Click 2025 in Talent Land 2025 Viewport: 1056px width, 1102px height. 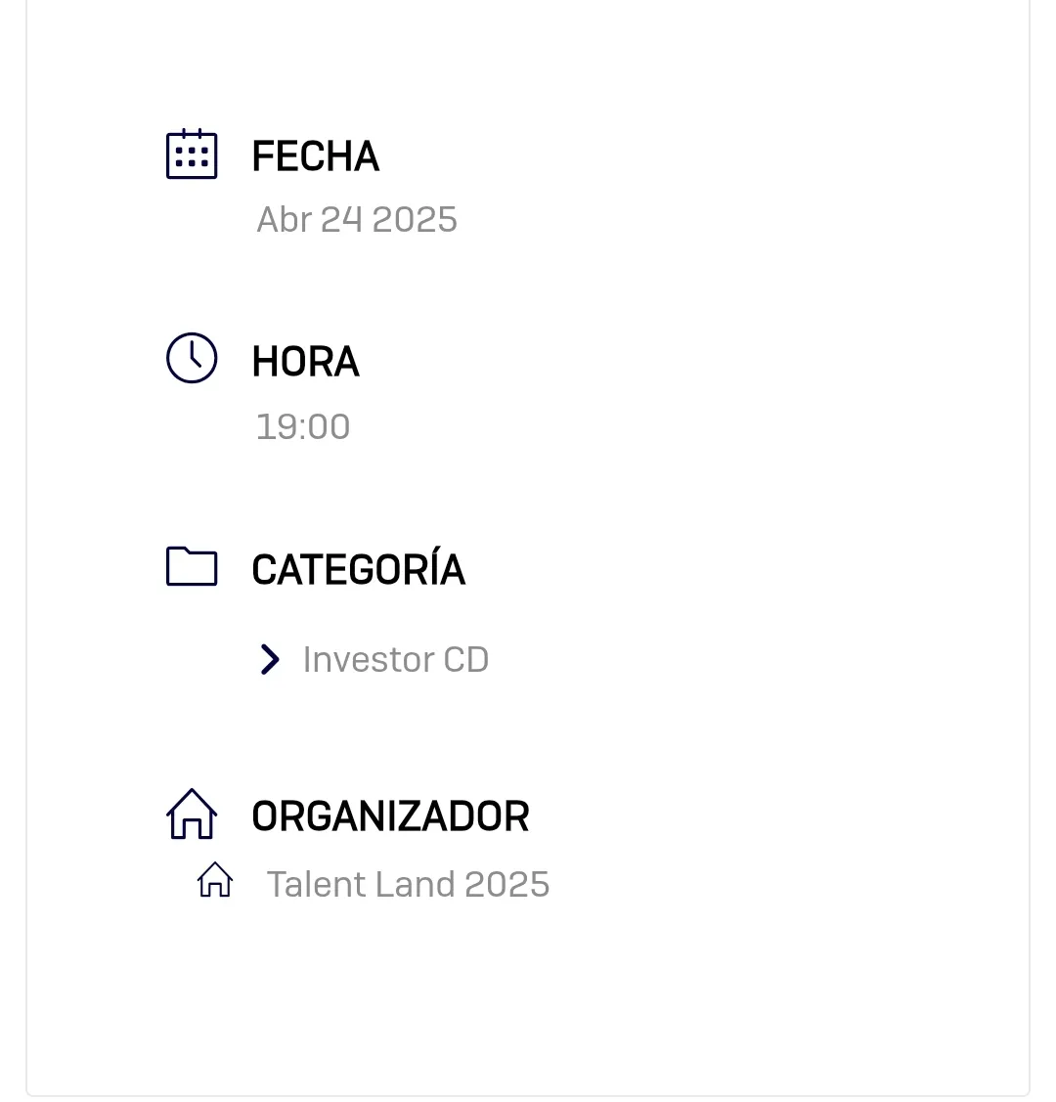pyautogui.click(x=506, y=884)
